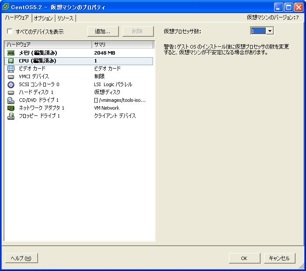Select the メモリ (編集済み) row label

(x=38, y=53)
